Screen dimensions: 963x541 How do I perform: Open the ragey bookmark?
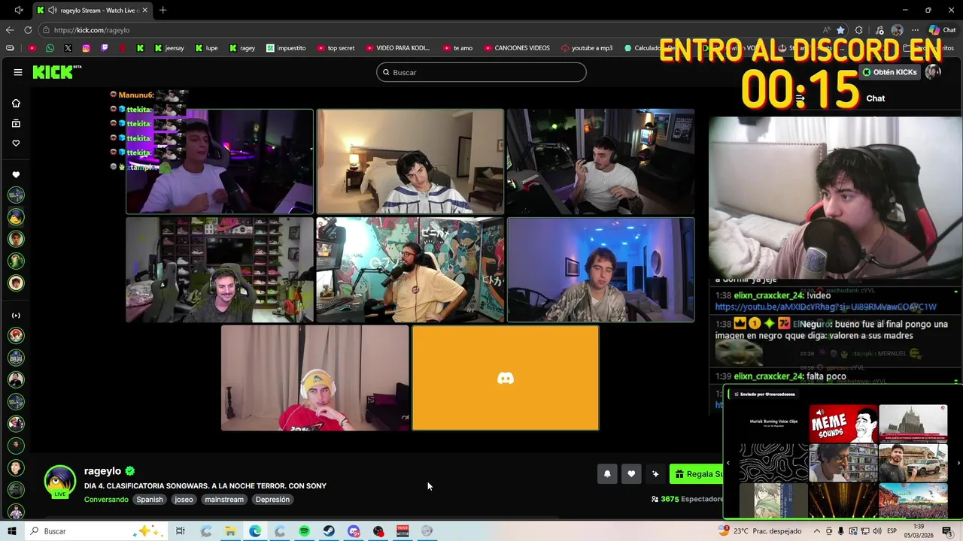point(242,48)
